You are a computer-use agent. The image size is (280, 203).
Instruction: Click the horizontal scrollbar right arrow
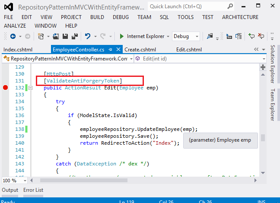point(255,181)
